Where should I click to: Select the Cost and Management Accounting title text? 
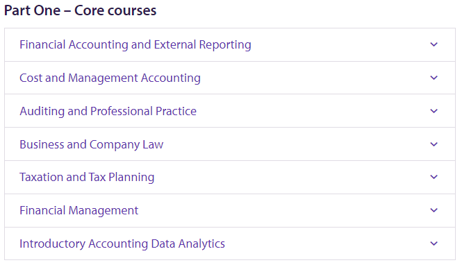tap(110, 78)
